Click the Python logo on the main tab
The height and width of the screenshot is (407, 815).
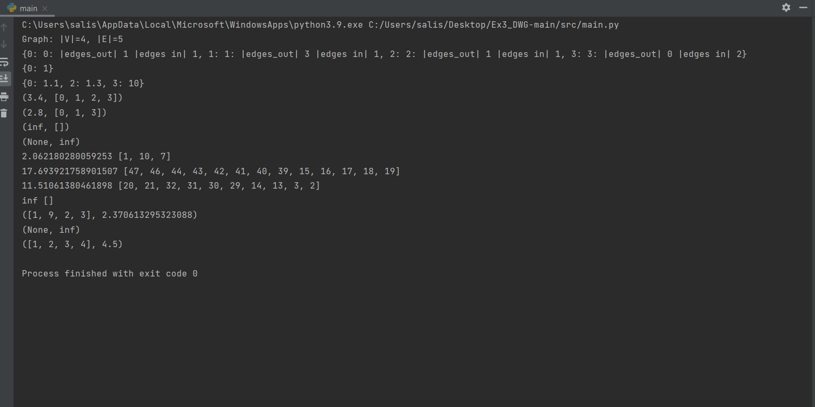(x=12, y=8)
